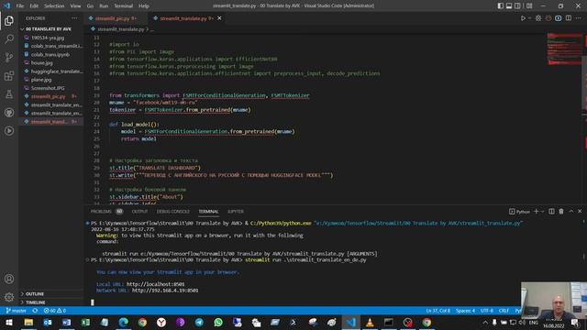Toggle the primary sidebar layout button
This screenshot has width=587, height=330.
501,5
